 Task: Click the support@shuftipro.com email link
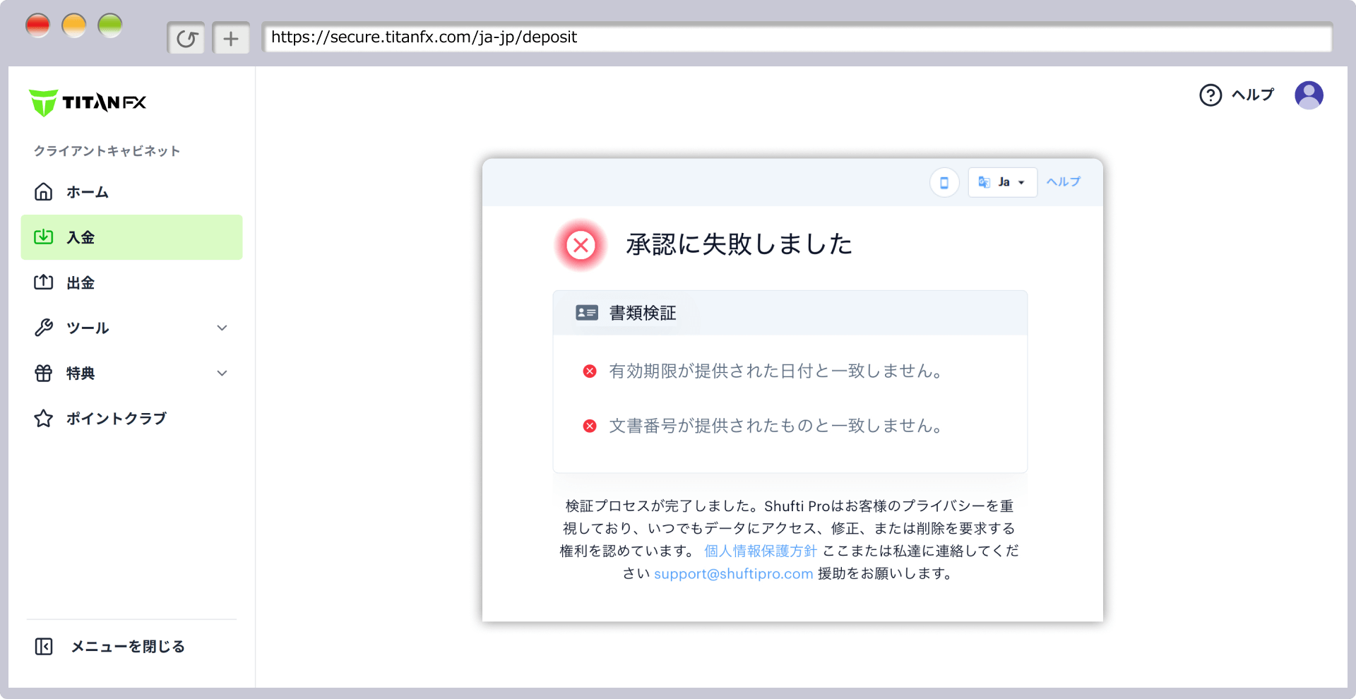point(733,573)
